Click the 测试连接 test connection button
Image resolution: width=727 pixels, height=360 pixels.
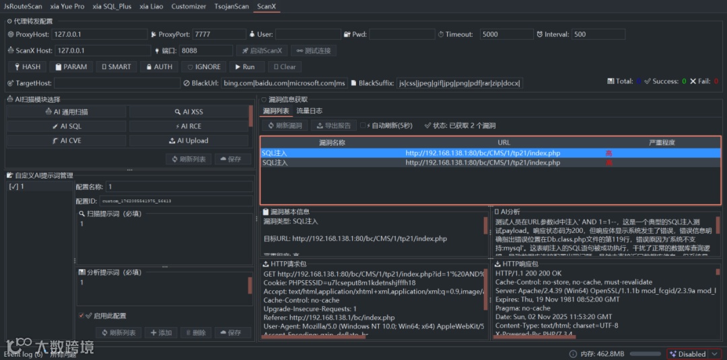pyautogui.click(x=314, y=50)
